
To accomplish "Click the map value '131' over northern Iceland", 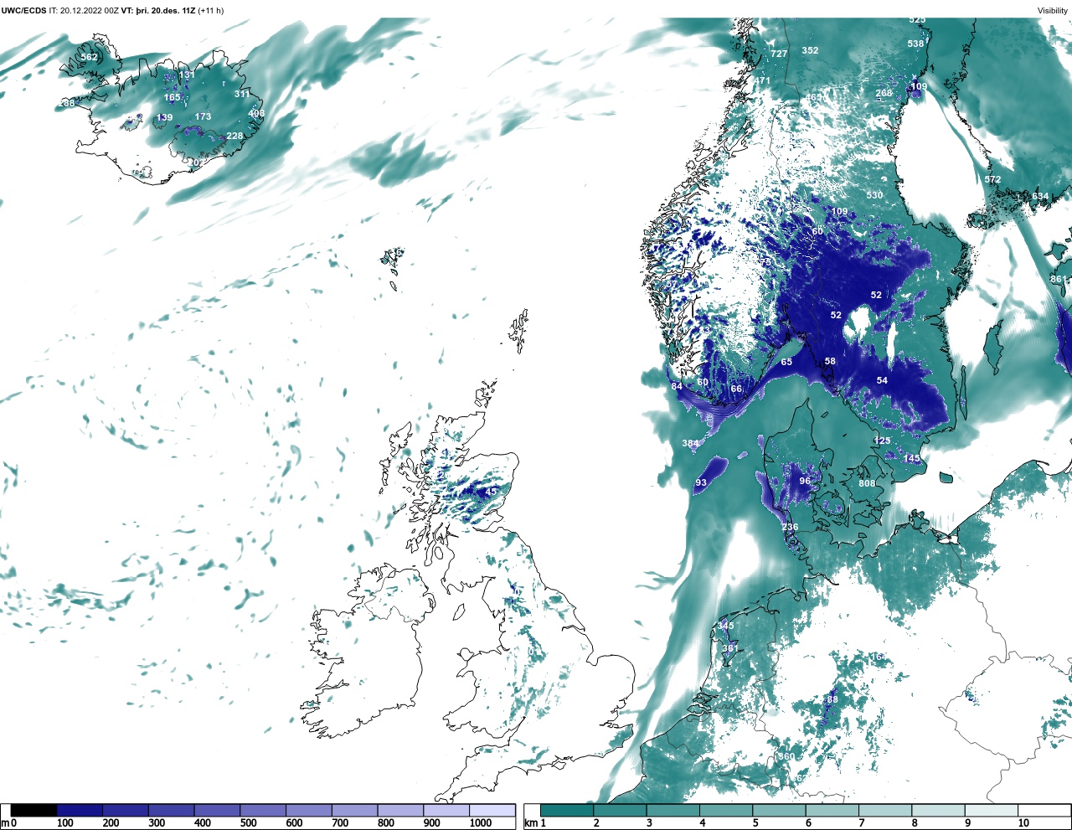I will click(186, 75).
